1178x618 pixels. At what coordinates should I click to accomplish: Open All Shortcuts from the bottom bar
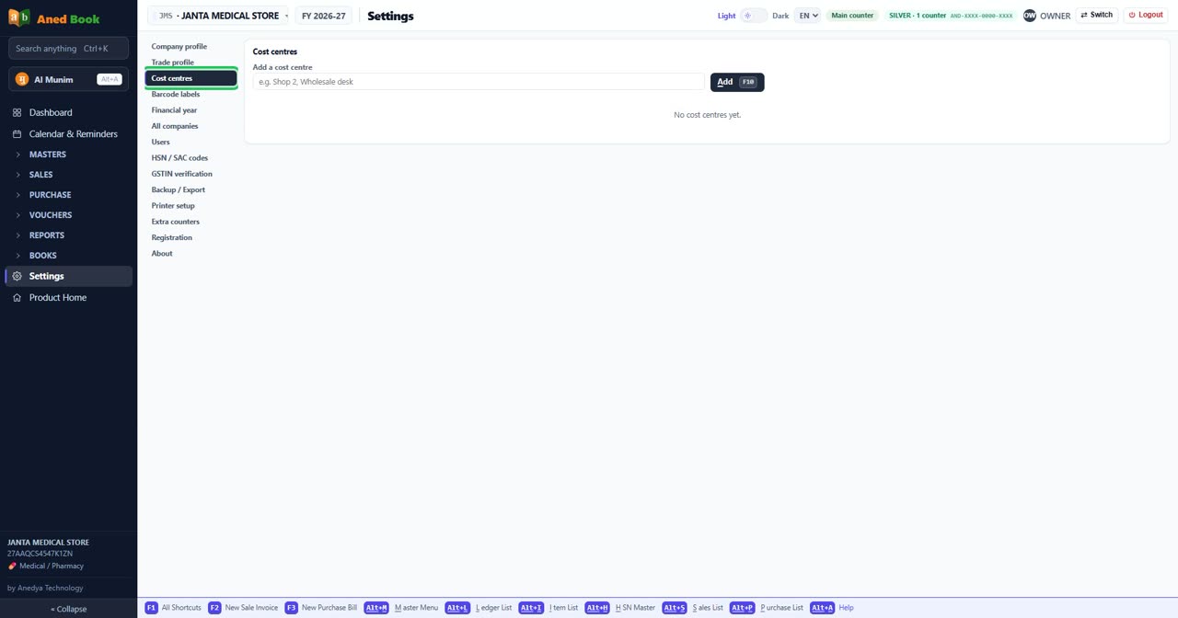click(x=173, y=608)
